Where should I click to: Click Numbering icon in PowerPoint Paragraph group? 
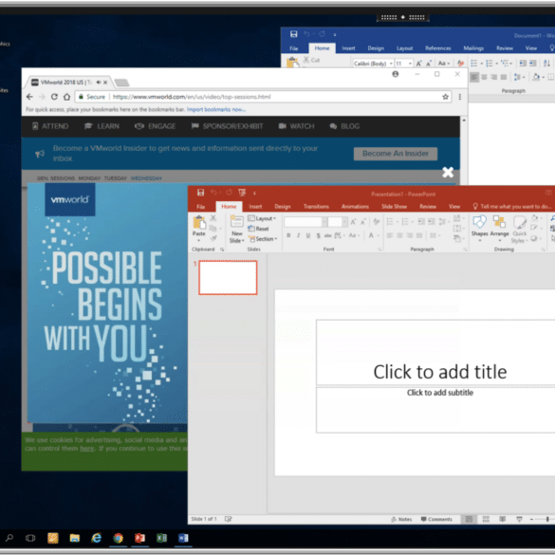tap(407, 222)
